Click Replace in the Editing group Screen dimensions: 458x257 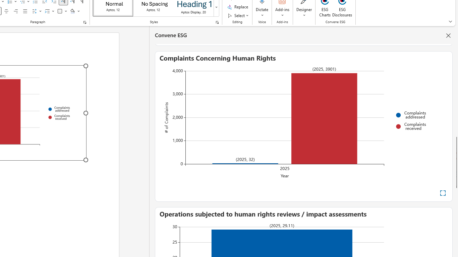[238, 7]
